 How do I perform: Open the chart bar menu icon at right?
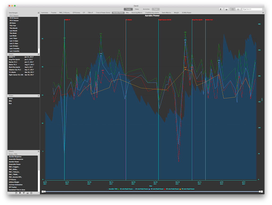point(263,13)
